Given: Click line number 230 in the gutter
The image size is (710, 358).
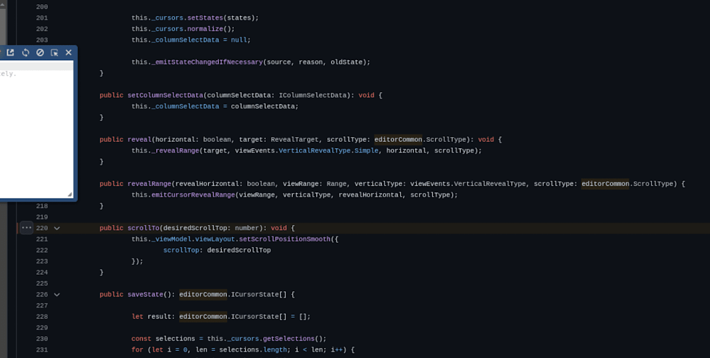Looking at the screenshot, I should pos(42,339).
